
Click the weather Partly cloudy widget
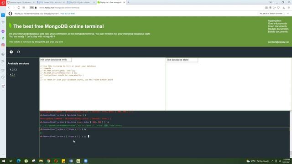[258, 161]
